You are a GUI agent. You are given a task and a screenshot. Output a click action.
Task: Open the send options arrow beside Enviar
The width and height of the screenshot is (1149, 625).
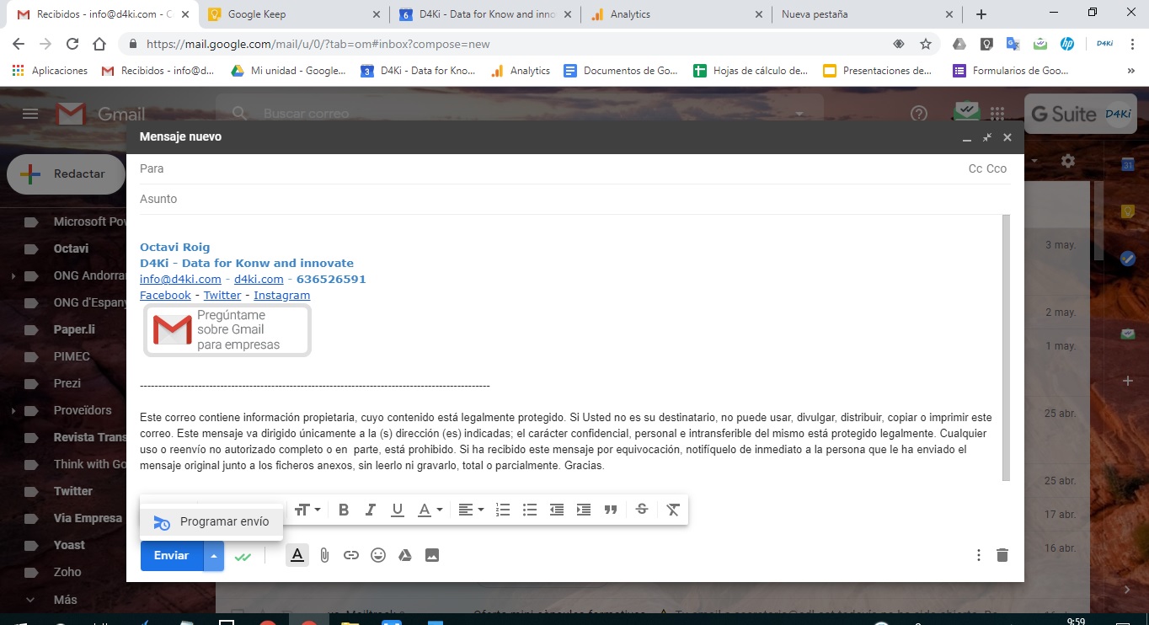[214, 556]
